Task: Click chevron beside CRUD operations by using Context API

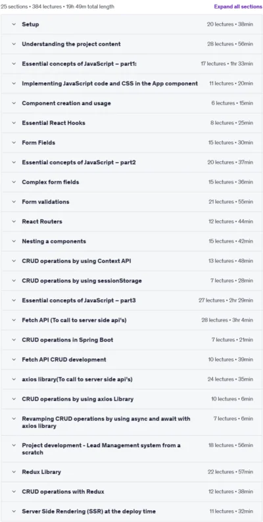Action: tap(14, 260)
